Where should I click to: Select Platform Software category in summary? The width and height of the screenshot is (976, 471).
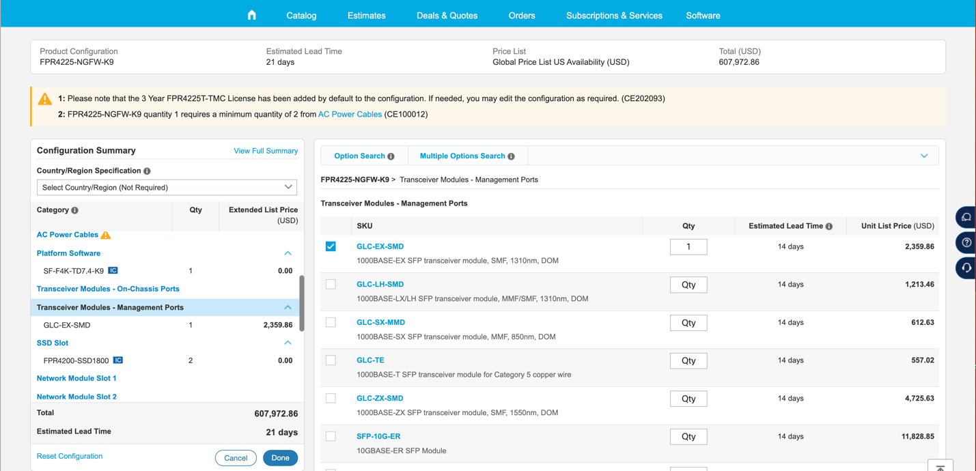pyautogui.click(x=68, y=253)
